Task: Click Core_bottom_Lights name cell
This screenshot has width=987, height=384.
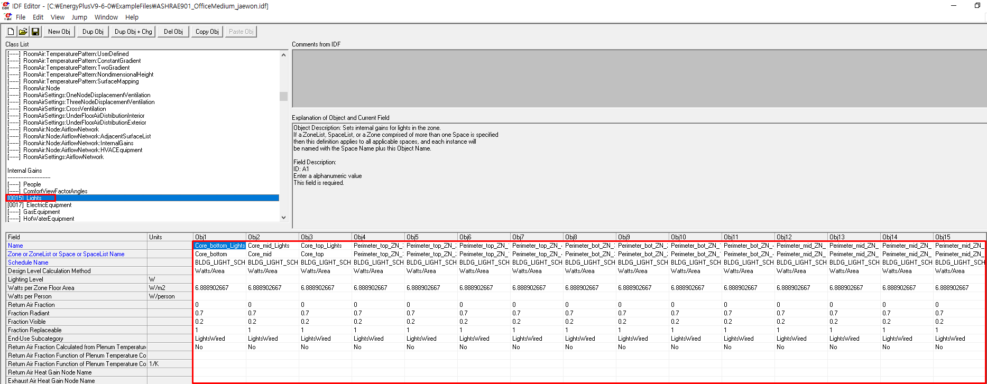Action: click(x=219, y=246)
